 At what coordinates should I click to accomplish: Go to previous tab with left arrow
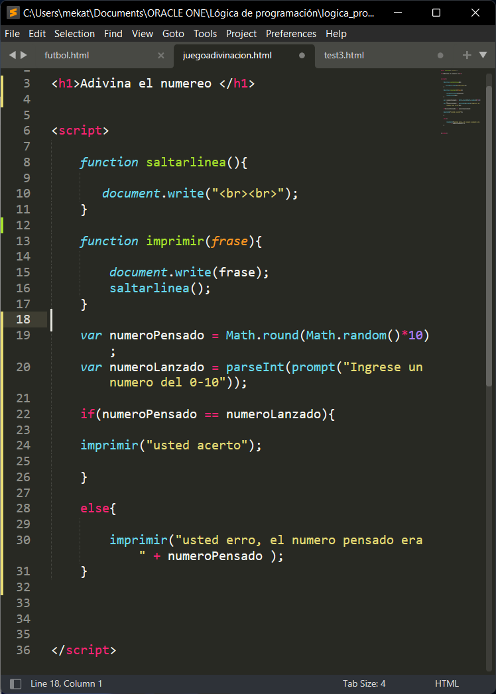13,55
